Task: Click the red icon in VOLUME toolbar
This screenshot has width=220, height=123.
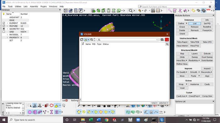Action: click(167, 40)
